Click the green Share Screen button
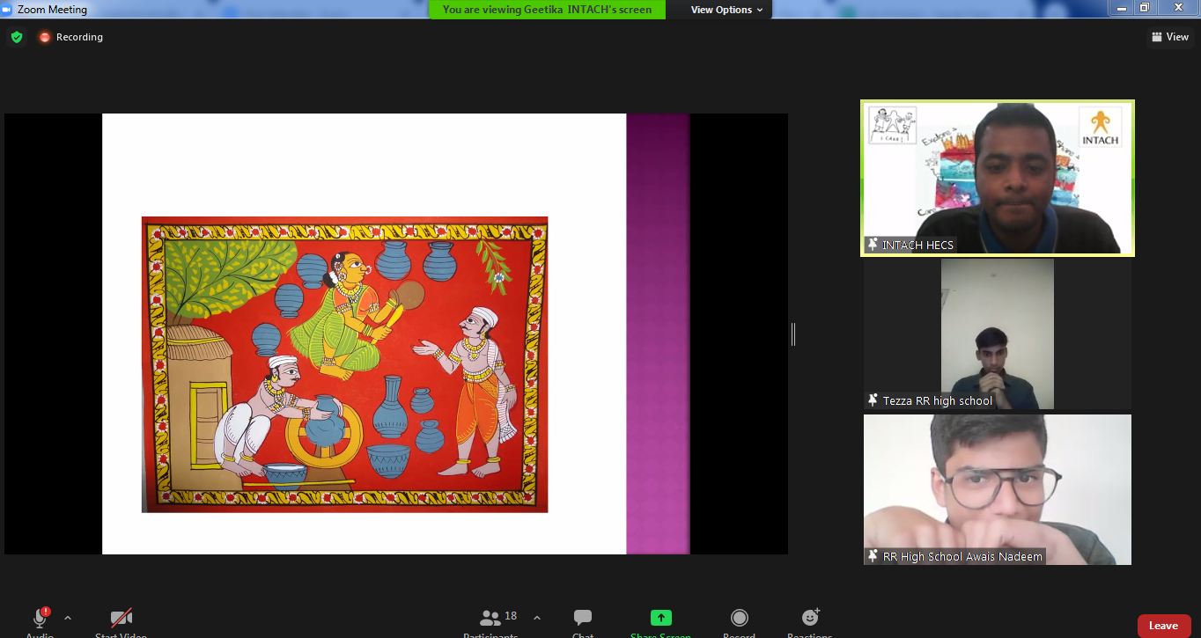 click(x=660, y=622)
